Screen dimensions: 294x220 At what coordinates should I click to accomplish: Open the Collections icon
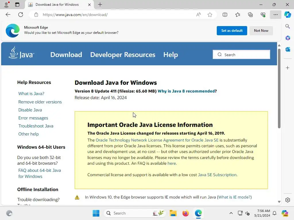(250, 15)
